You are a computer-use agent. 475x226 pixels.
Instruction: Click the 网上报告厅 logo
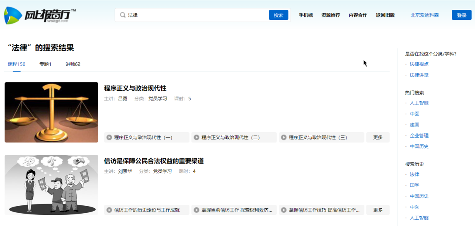(40, 15)
